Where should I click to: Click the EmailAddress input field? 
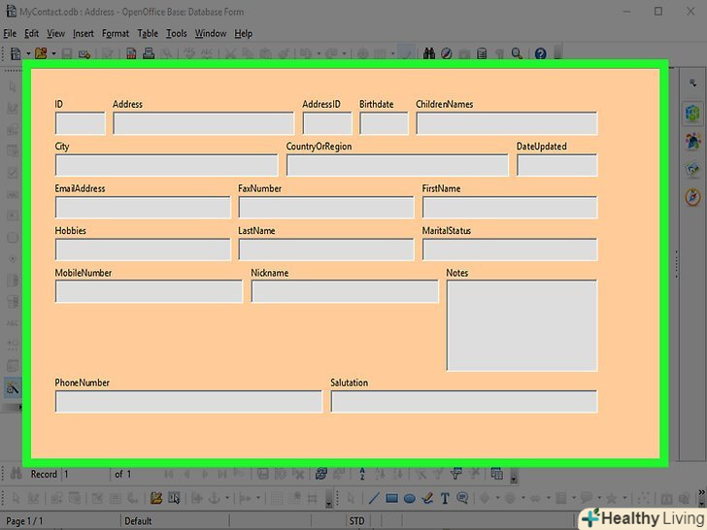tap(143, 208)
